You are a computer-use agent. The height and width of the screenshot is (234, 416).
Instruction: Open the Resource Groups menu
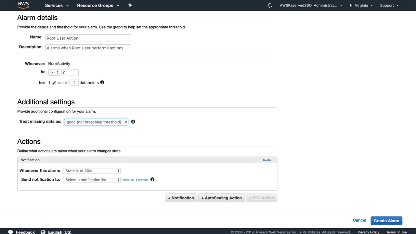(x=98, y=6)
